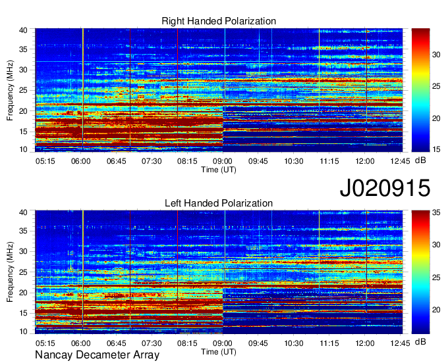Click the 25 MHz tick of Right Handed plot
The width and height of the screenshot is (448, 363).
tap(24, 90)
